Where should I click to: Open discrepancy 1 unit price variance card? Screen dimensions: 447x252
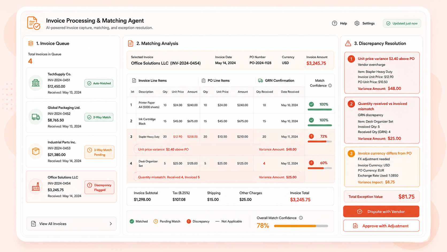pos(382,73)
